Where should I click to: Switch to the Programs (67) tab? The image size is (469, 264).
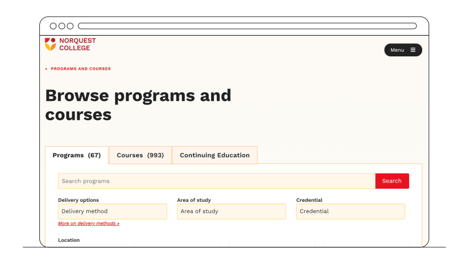click(x=77, y=155)
